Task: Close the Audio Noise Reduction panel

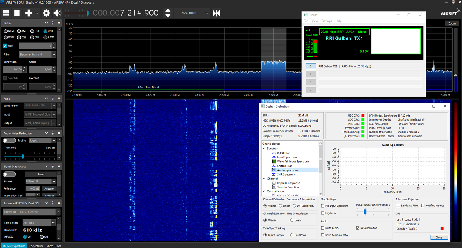Action: (x=59, y=133)
